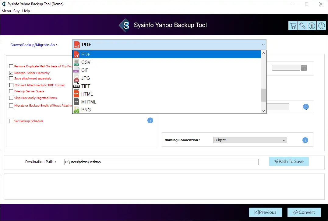Click the format list scroll down arrow
This screenshot has height=221, width=328.
click(264, 111)
